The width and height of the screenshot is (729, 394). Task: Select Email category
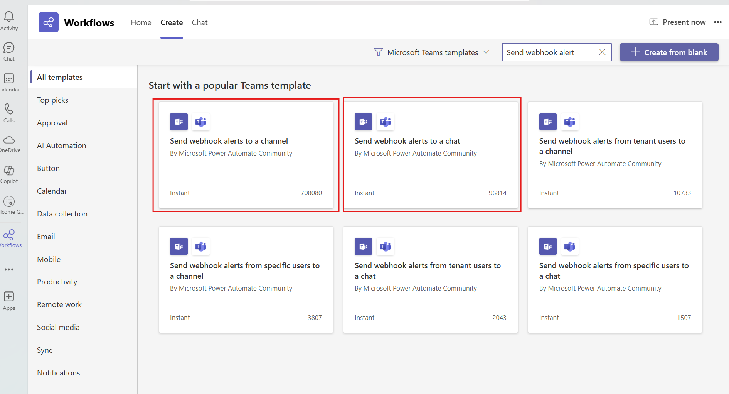pyautogui.click(x=83, y=237)
